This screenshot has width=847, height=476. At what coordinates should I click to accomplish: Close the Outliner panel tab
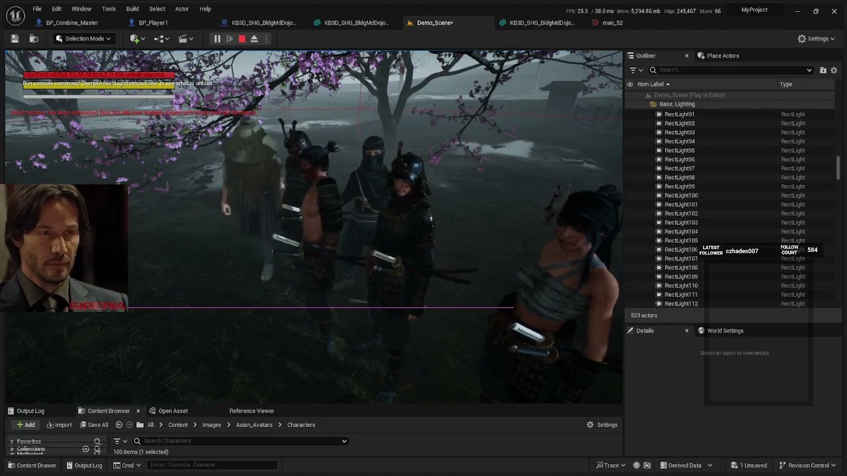(x=686, y=56)
